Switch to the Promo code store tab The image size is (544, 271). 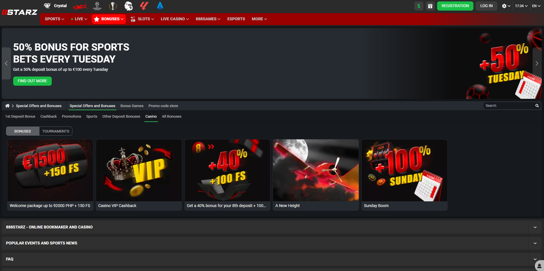coord(163,106)
